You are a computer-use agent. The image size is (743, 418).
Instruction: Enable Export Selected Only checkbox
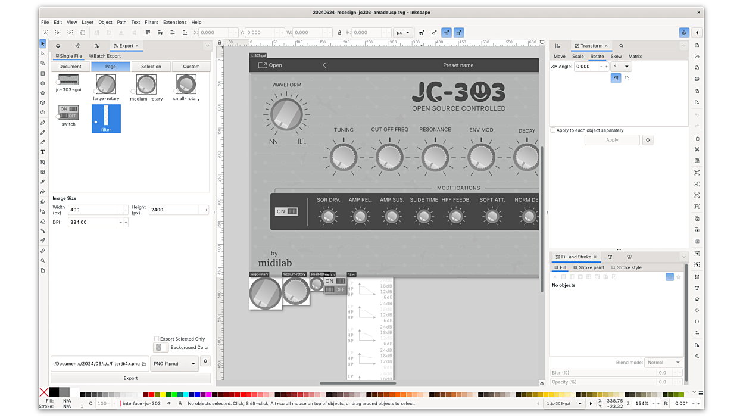[x=157, y=339]
